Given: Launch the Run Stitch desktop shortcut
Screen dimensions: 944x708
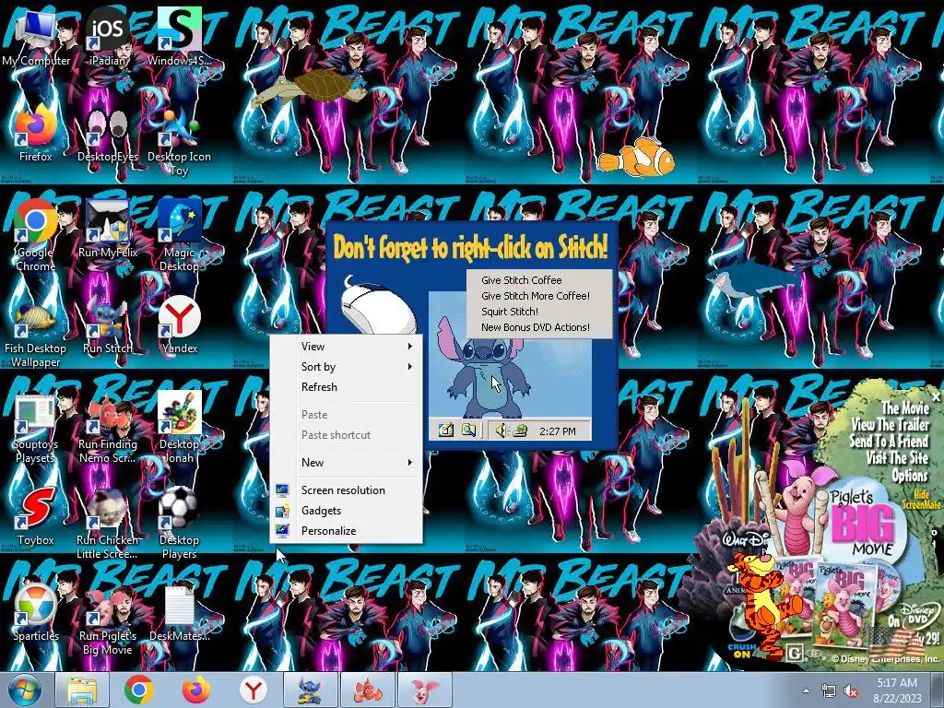Looking at the screenshot, I should point(107,325).
